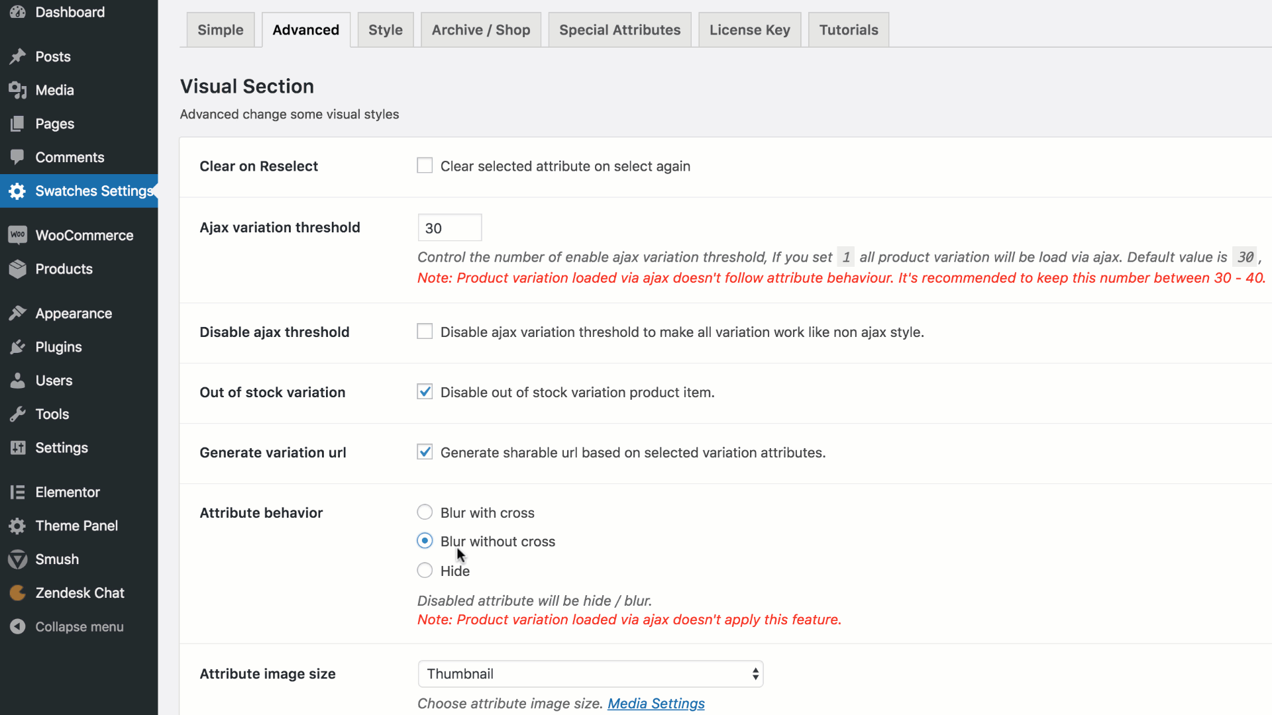Select the Blur with cross option
Viewport: 1272px width, 715px height.
coord(425,512)
